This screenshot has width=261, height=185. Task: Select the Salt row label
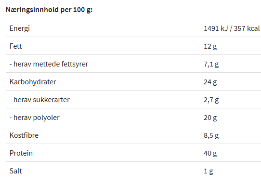[16, 171]
